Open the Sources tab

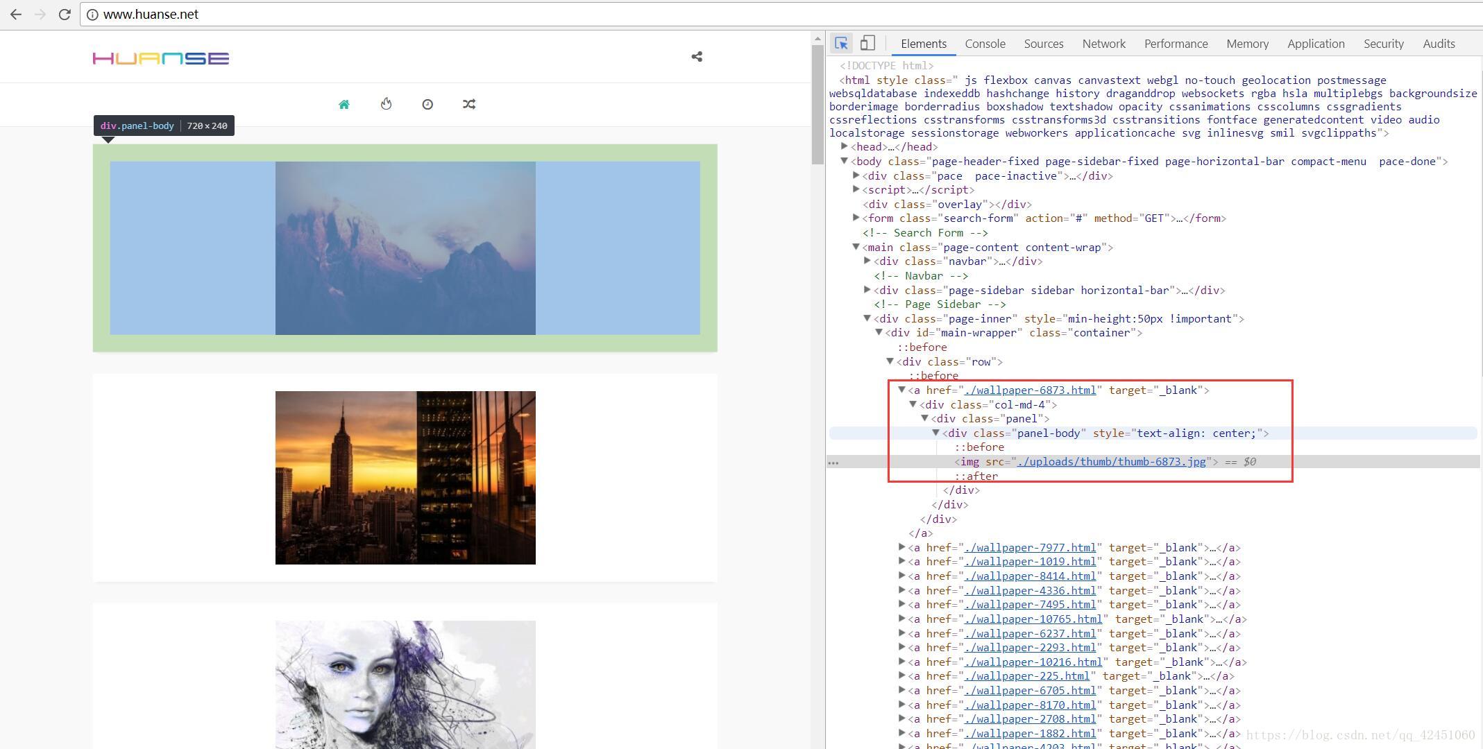click(1044, 44)
